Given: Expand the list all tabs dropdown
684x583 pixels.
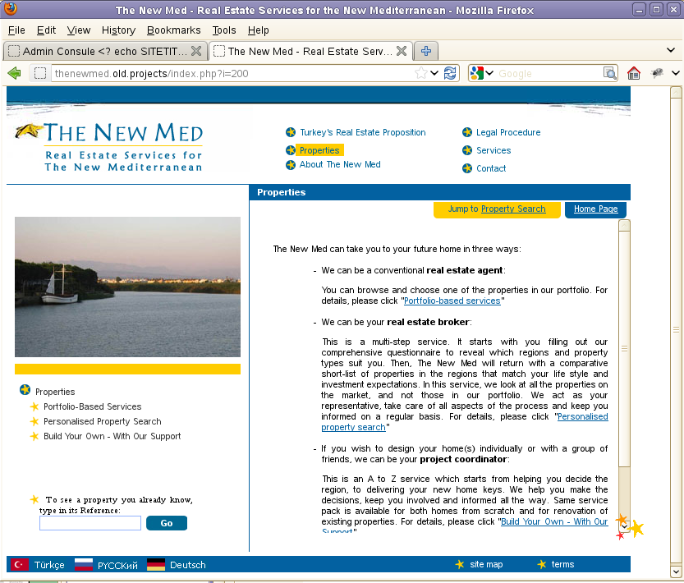Looking at the screenshot, I should [x=671, y=50].
